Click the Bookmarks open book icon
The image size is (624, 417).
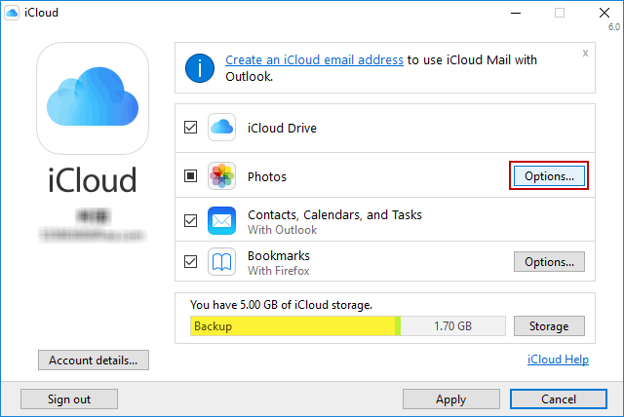[x=221, y=261]
